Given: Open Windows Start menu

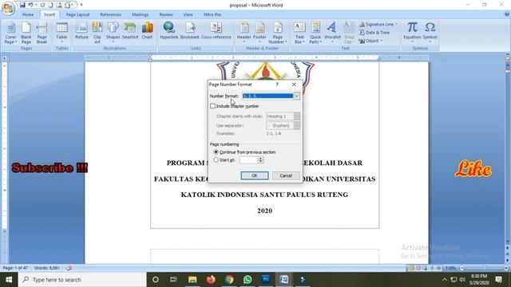Looking at the screenshot, I should pyautogui.click(x=9, y=280).
